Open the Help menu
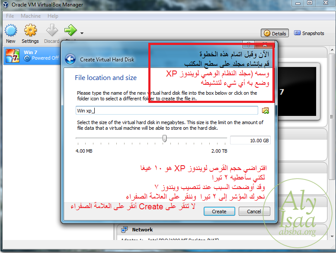The width and height of the screenshot is (336, 253). 53,16
